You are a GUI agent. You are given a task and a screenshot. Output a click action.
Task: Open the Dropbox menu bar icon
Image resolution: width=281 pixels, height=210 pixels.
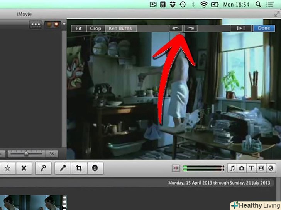[173, 4]
